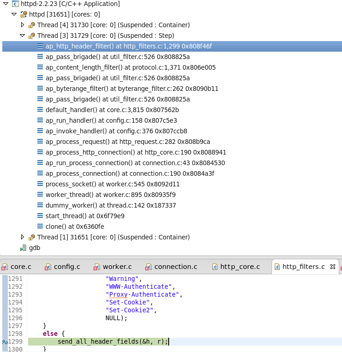Click stack frame icon for ap_http_header_filter()
Image resolution: width=342 pixels, height=352 pixels.
pyautogui.click(x=40, y=46)
